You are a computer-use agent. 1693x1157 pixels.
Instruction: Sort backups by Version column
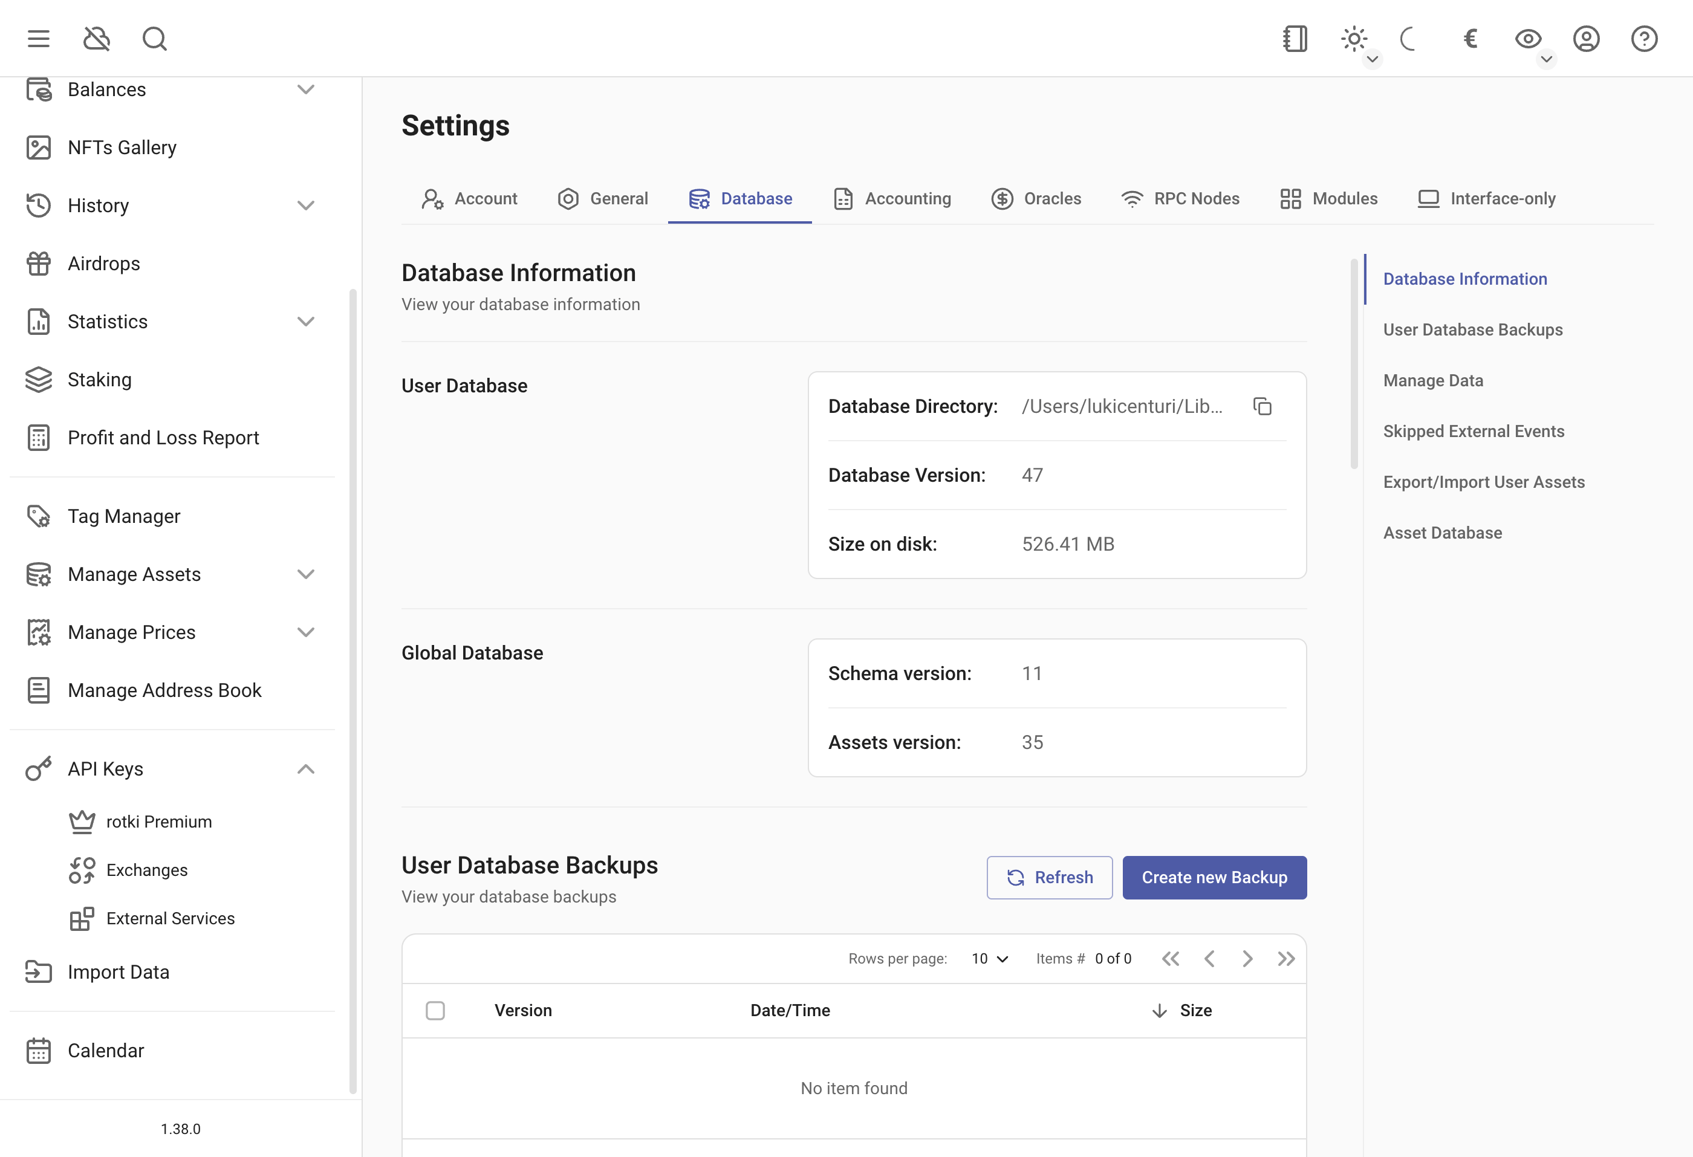(x=523, y=1011)
